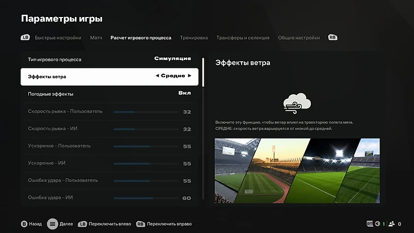Click value 60 of Ошибка удара – ИИ
This screenshot has height=233, width=414.
click(x=187, y=198)
